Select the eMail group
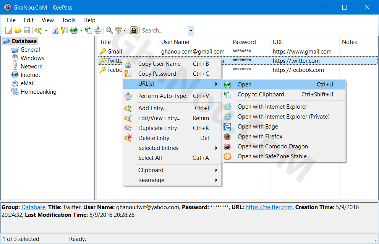379x244 pixels. 28,83
